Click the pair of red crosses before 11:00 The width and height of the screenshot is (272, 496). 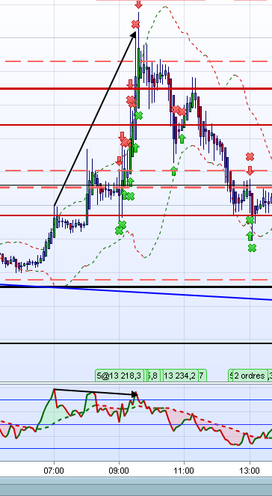(x=179, y=111)
